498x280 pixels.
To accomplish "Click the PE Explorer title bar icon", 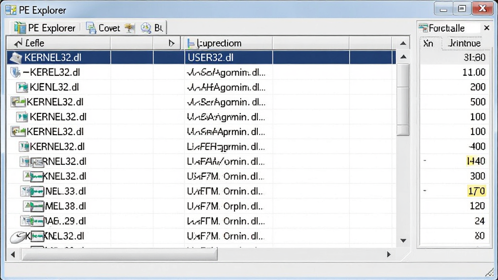I will (x=11, y=10).
